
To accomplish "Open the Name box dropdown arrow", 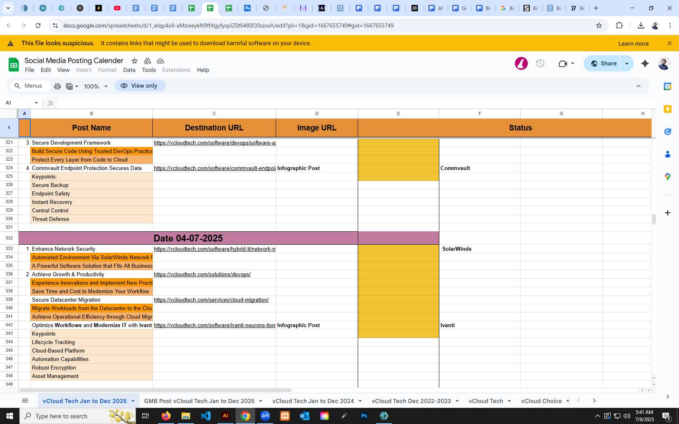I will tap(36, 103).
